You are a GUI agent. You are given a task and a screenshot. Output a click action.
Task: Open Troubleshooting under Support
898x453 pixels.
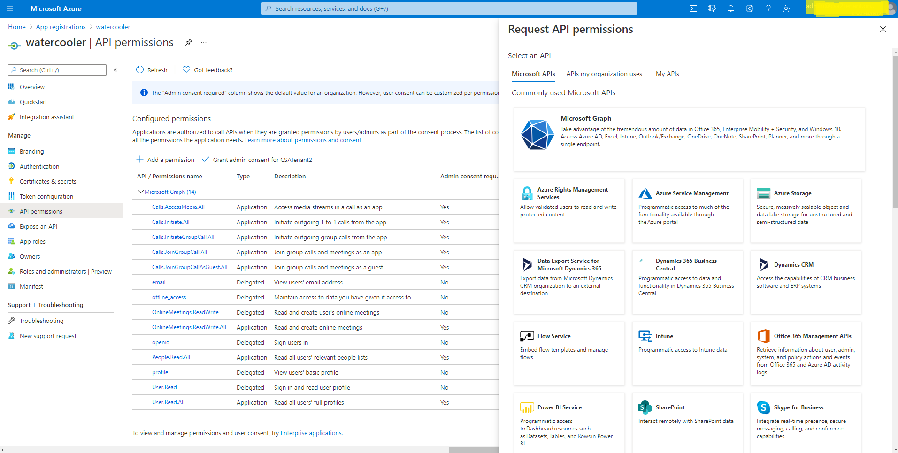pyautogui.click(x=41, y=321)
